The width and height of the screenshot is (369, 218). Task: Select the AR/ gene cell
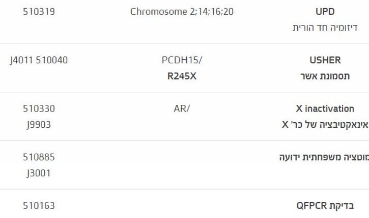click(182, 108)
